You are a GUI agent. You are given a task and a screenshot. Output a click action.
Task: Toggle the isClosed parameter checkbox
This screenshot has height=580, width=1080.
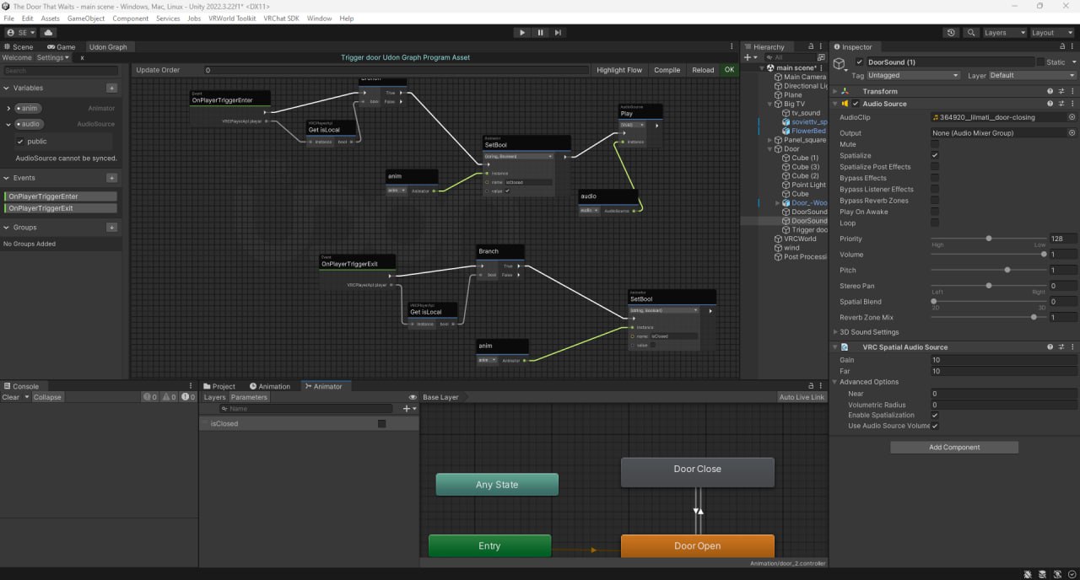(x=381, y=424)
